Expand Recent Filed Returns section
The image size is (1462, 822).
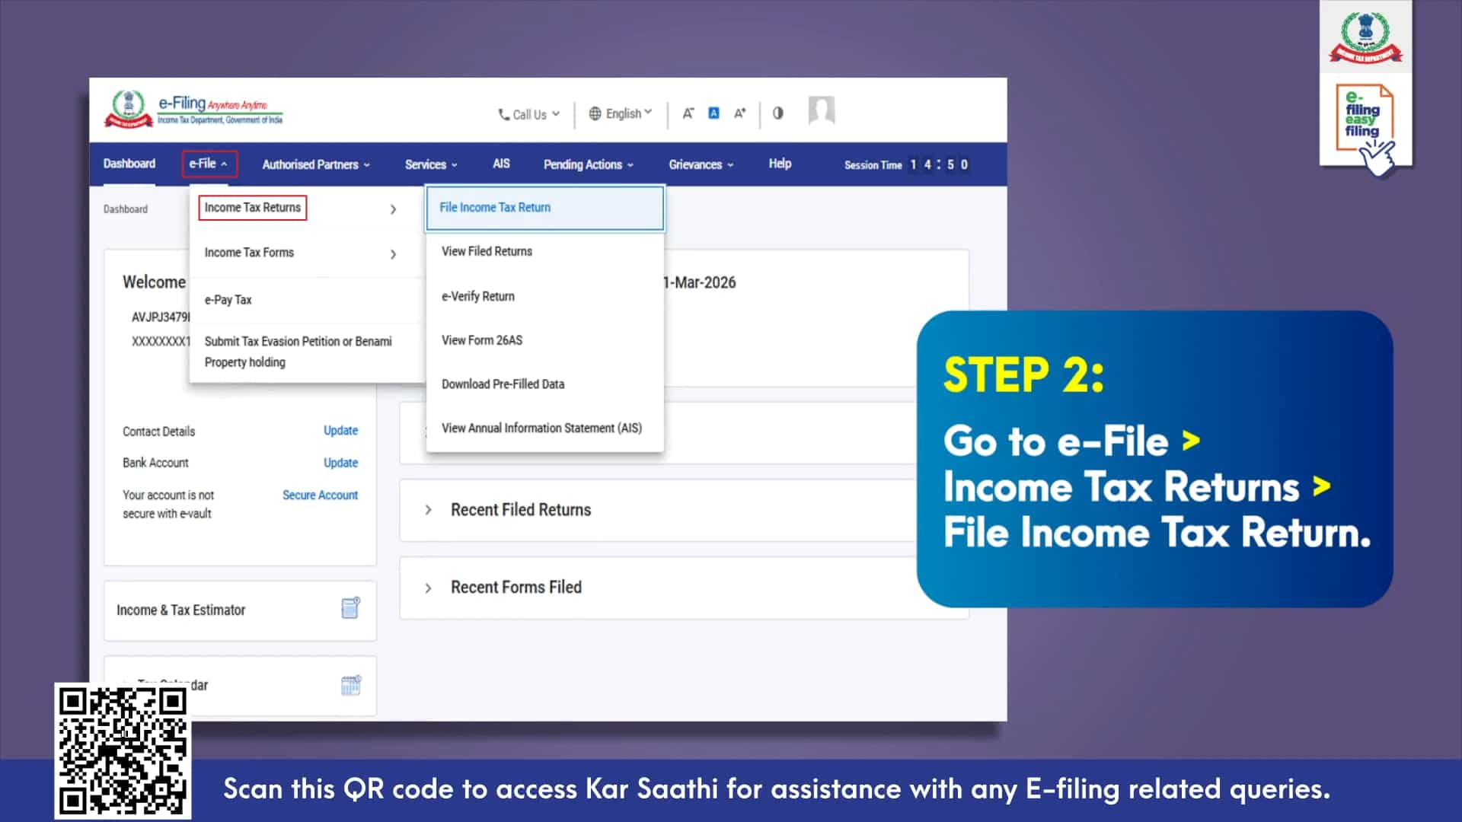point(428,510)
